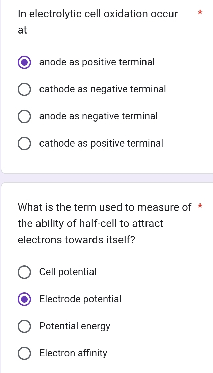Click the label text "Cell potential"
This screenshot has width=213, height=373.
tap(68, 272)
